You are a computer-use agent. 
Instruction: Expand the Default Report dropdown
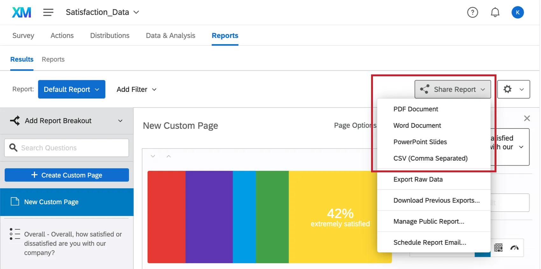[x=72, y=89]
